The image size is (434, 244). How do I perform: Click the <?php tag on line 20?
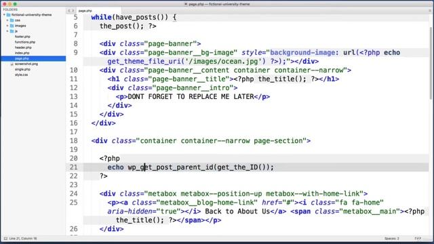point(110,159)
